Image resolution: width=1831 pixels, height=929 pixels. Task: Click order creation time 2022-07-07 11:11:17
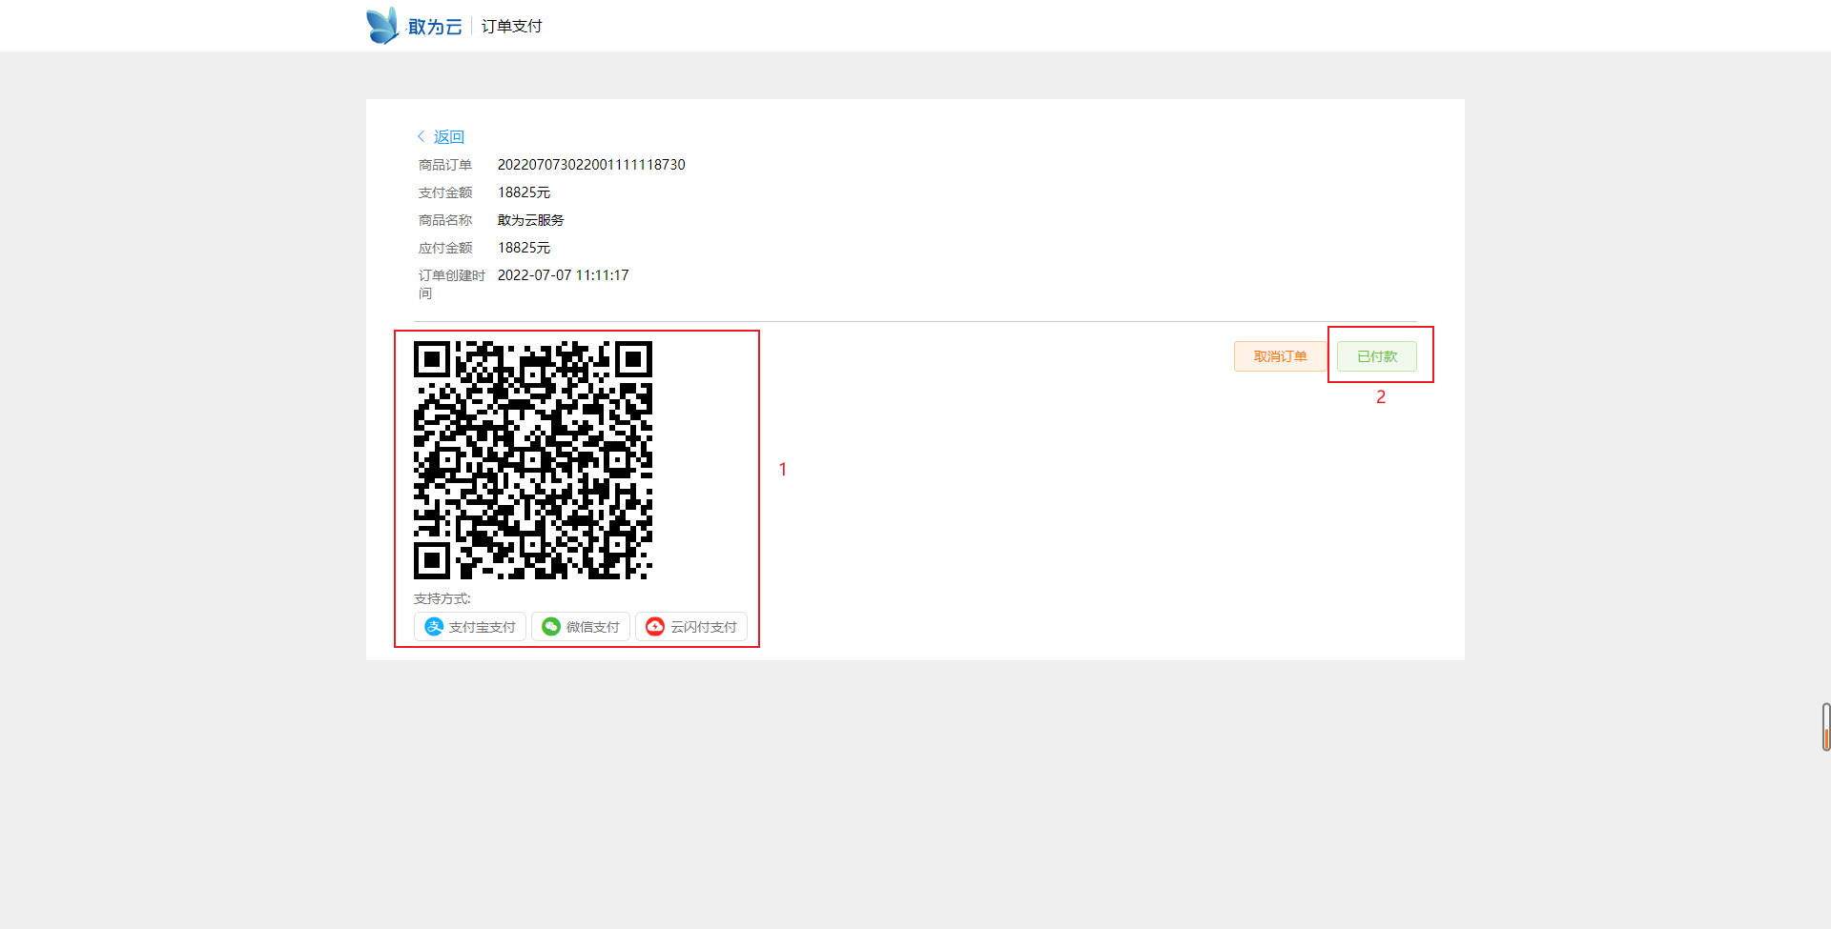(x=563, y=275)
